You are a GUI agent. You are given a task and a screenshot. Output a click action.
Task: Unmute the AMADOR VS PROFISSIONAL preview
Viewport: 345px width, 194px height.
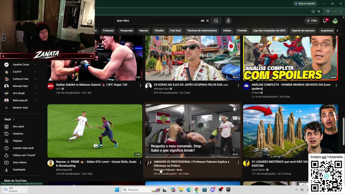point(235,109)
